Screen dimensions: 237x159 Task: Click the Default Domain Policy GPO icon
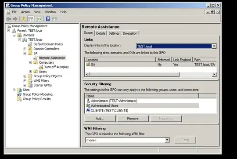(30, 44)
